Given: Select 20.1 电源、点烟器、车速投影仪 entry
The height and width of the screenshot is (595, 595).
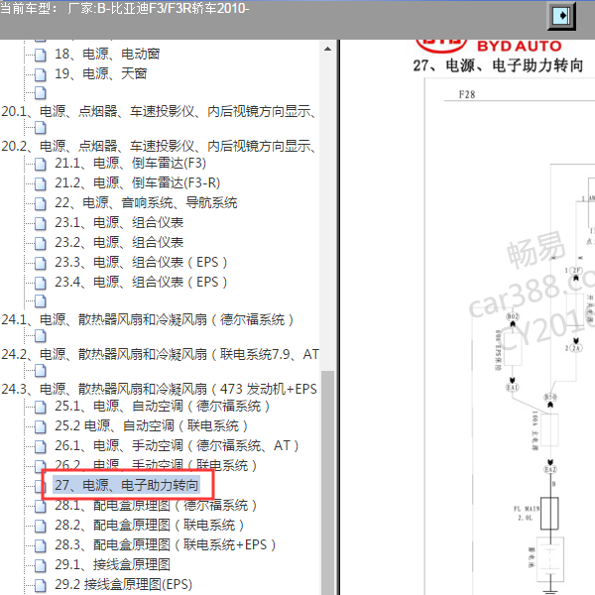Looking at the screenshot, I should tap(159, 111).
